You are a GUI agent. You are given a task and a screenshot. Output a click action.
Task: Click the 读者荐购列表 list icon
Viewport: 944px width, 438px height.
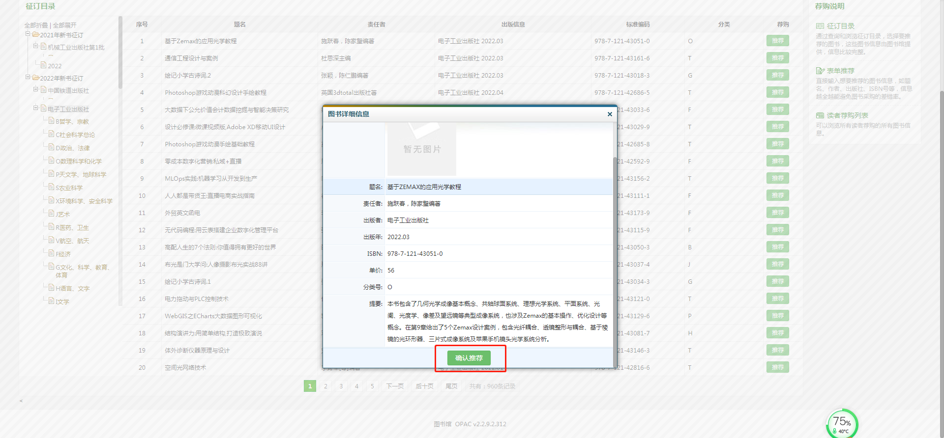click(x=820, y=115)
